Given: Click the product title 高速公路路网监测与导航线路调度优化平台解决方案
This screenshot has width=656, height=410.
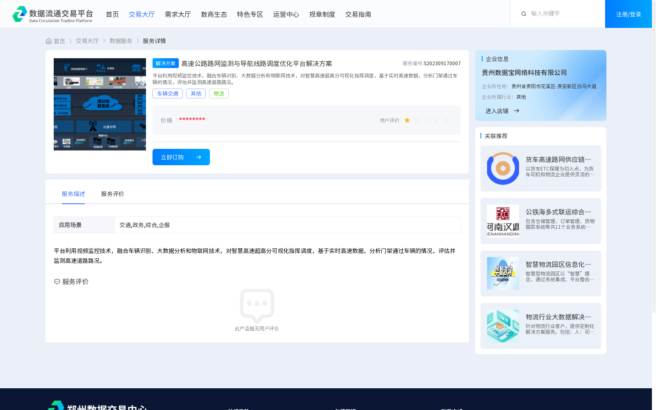Looking at the screenshot, I should [x=257, y=64].
